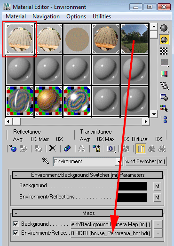Click the Background Switcher (mi) type button

pyautogui.click(x=146, y=161)
